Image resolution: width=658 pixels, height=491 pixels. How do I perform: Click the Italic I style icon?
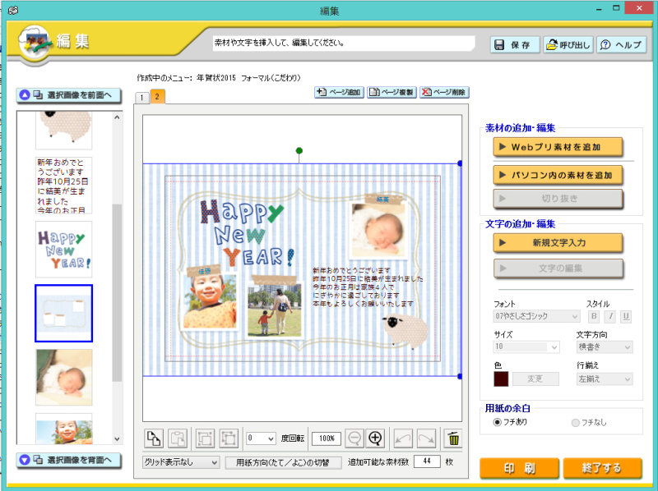610,316
